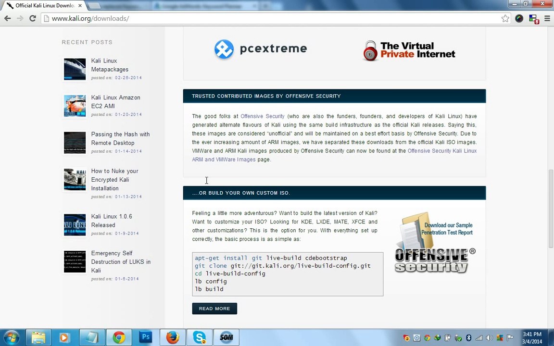The height and width of the screenshot is (346, 554).
Task: Open Firefox from the taskbar
Action: [x=173, y=337]
